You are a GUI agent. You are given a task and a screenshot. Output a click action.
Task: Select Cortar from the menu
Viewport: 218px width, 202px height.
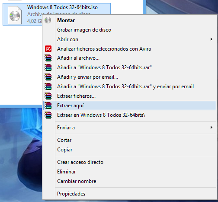point(130,140)
